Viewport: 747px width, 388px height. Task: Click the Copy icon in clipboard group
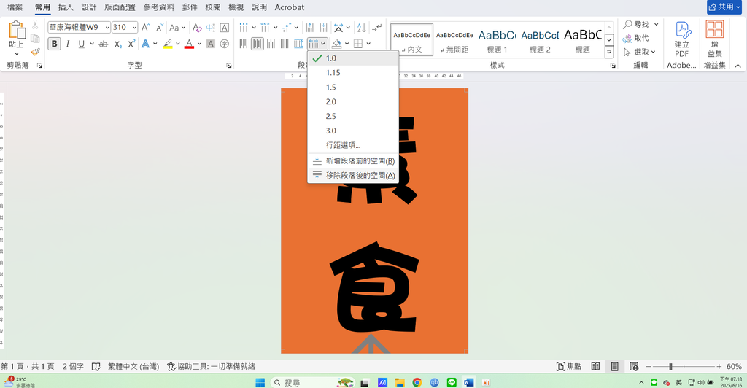[x=35, y=39]
